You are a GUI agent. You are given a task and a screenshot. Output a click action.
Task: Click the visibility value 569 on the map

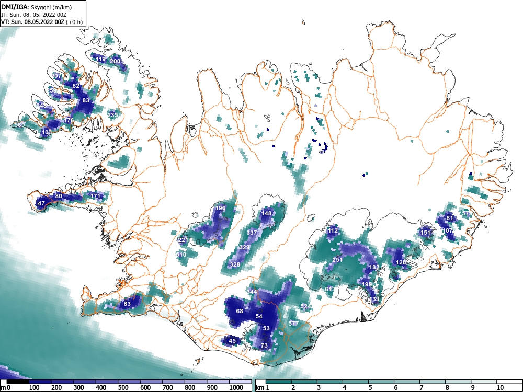[21, 125]
